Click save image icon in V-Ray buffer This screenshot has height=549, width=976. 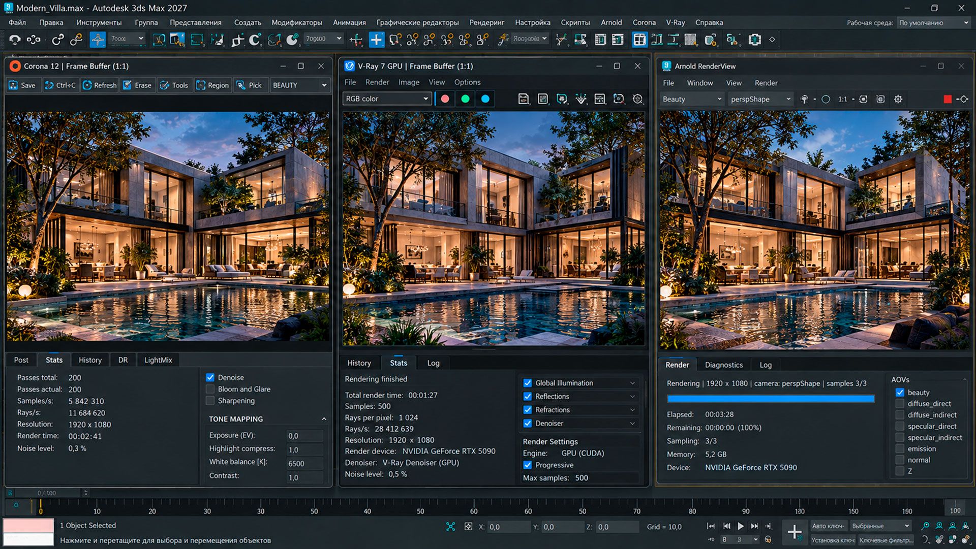[x=524, y=99]
